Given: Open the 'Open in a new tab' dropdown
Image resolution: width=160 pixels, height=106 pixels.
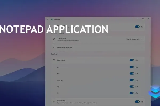Looking at the screenshot, I should pyautogui.click(x=134, y=39).
